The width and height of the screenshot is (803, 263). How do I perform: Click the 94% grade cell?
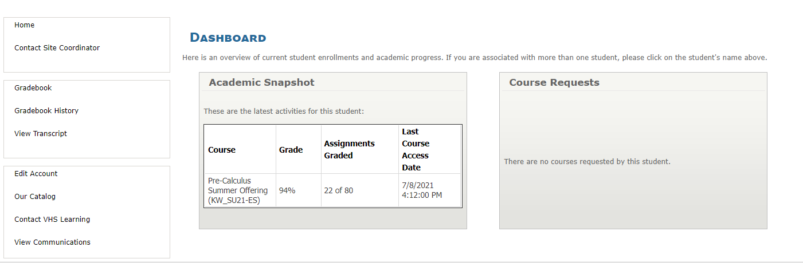click(x=287, y=190)
